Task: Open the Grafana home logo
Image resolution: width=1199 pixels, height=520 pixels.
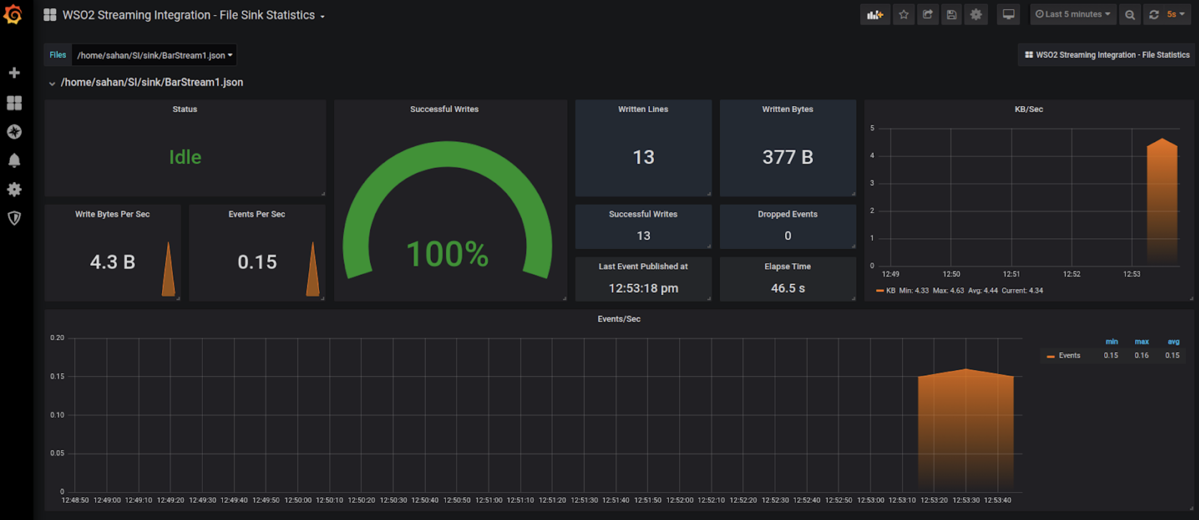Action: click(13, 14)
